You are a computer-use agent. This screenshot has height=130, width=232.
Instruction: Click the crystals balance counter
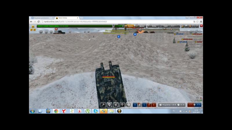[x=119, y=26]
